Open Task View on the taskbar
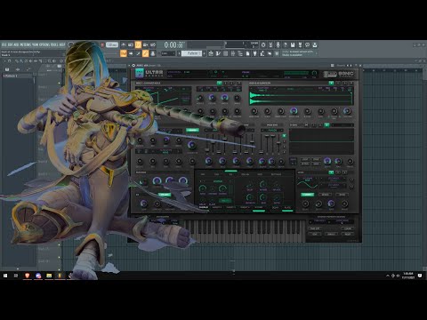Viewport: 427px width, 320px height. coord(16,276)
